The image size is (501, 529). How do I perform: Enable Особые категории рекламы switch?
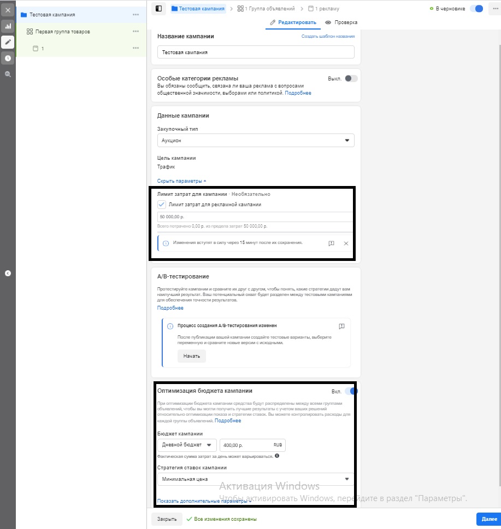point(351,79)
